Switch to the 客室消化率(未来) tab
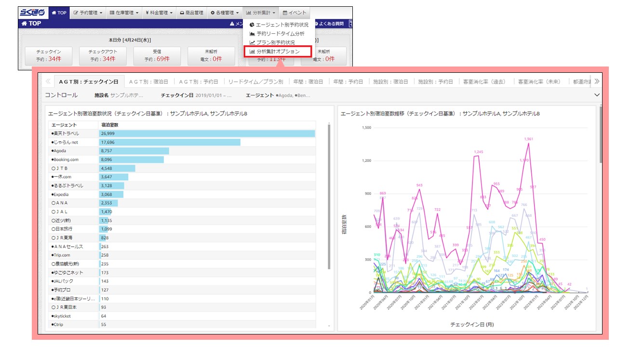The height and width of the screenshot is (347, 617). 539,82
